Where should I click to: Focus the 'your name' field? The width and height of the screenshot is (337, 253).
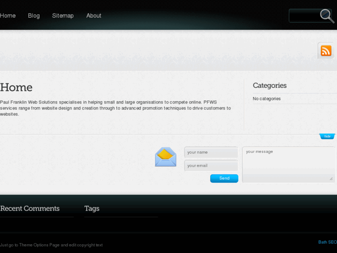point(211,152)
